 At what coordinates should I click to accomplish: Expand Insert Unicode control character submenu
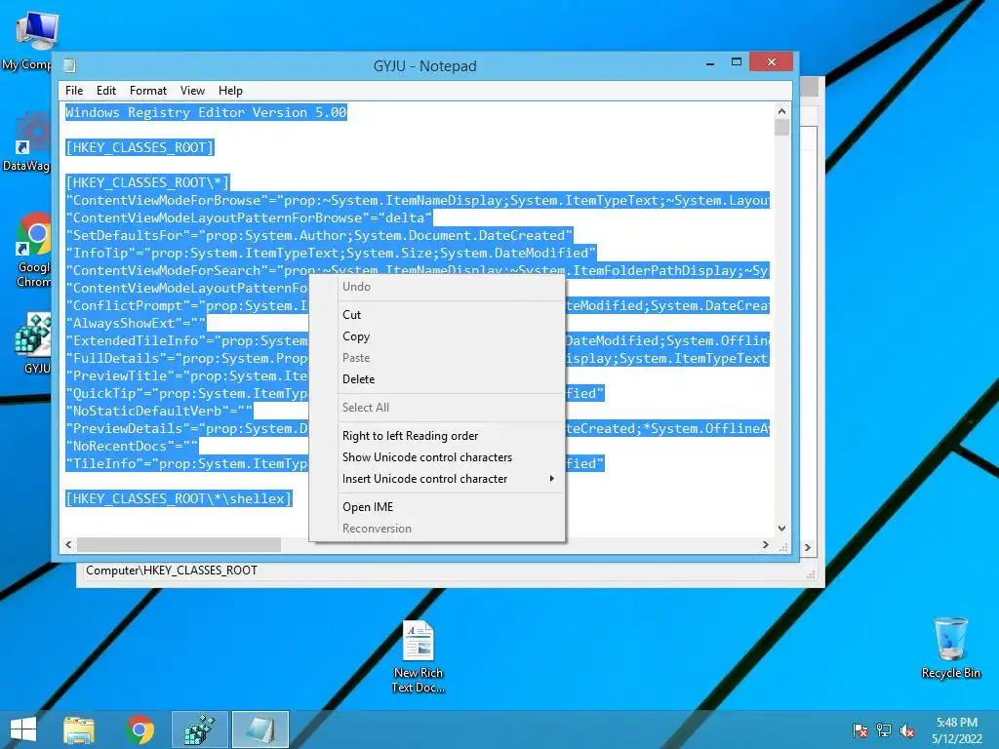coord(437,478)
